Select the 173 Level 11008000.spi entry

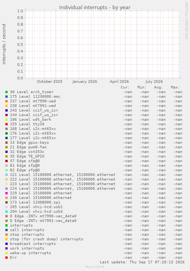[35, 202]
